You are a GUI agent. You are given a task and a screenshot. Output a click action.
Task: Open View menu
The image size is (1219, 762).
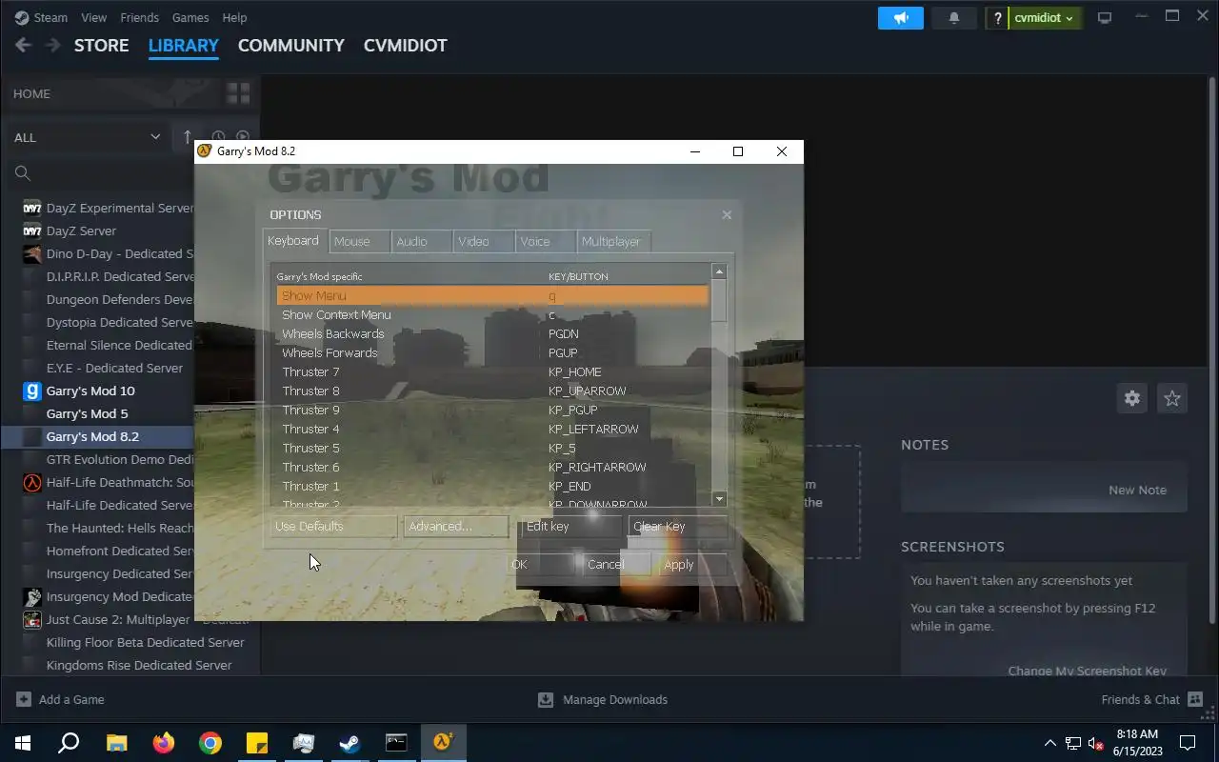coord(94,17)
